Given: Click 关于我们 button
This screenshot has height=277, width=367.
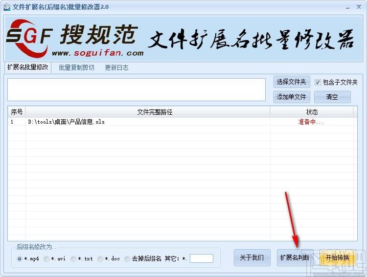Looking at the screenshot, I should (252, 257).
